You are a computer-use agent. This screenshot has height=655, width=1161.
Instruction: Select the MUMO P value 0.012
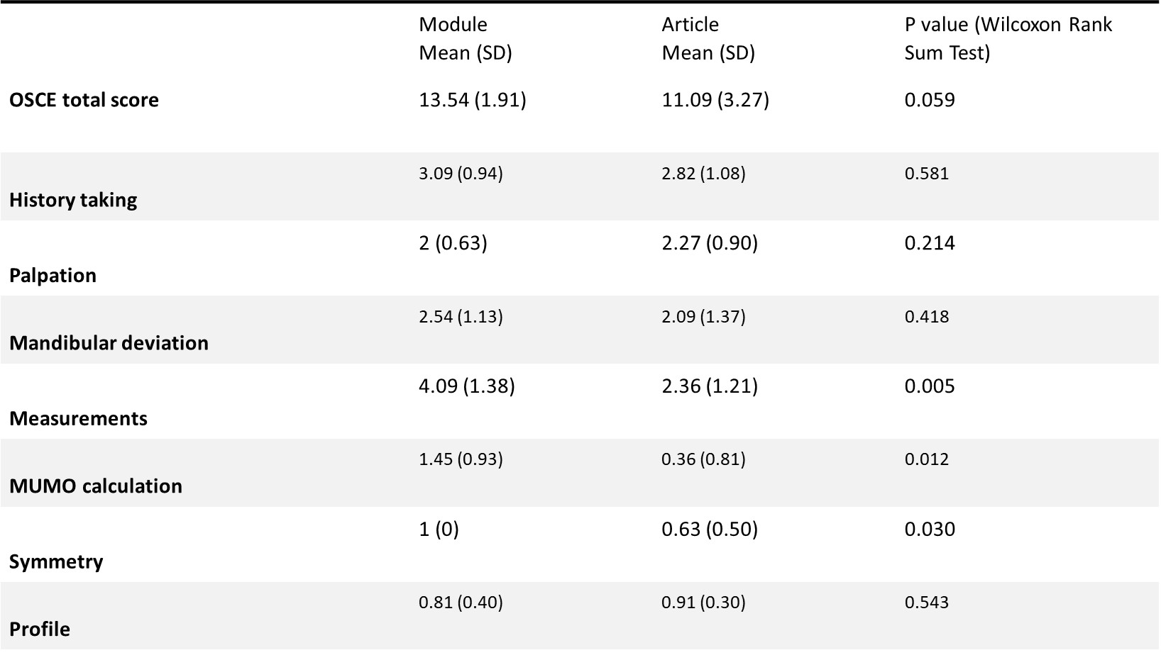(x=926, y=459)
